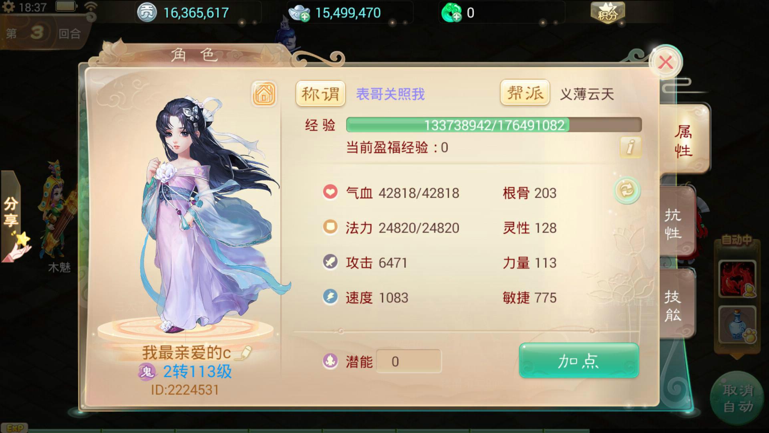Open the 称谓 title button
The image size is (769, 433).
click(320, 94)
